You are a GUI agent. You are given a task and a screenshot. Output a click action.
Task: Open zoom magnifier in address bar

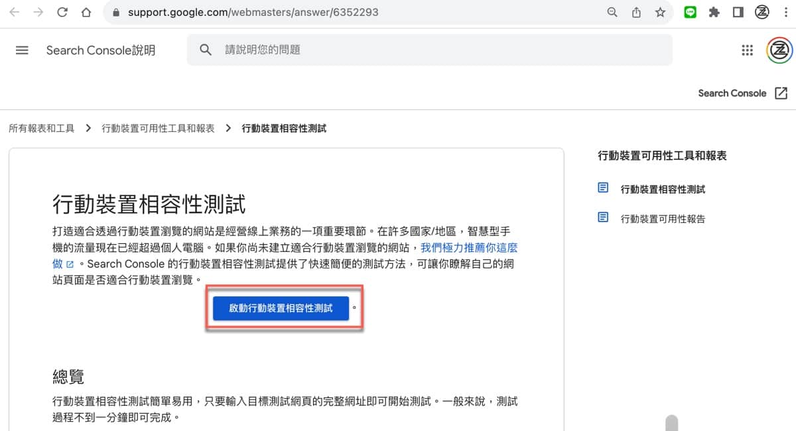coord(612,12)
